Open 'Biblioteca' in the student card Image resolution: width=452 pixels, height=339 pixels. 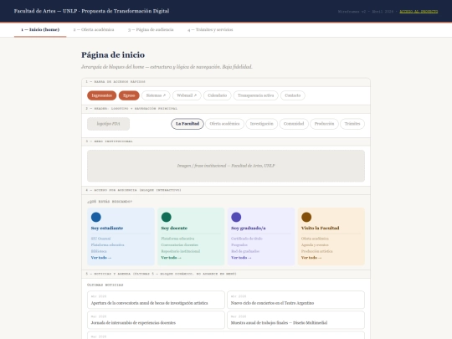[99, 251]
